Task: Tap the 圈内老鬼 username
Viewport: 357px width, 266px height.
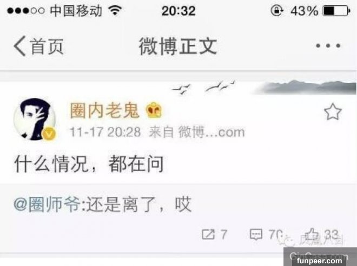Action: 104,111
